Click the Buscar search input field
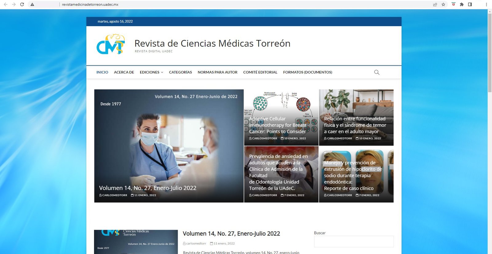This screenshot has height=254, width=492. click(x=354, y=242)
